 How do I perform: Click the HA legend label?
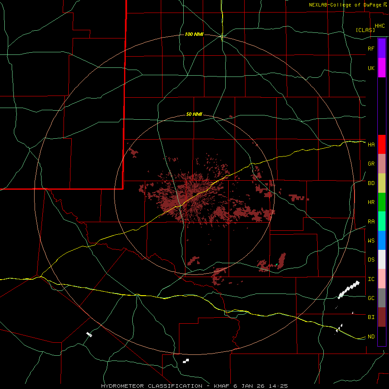coord(371,145)
